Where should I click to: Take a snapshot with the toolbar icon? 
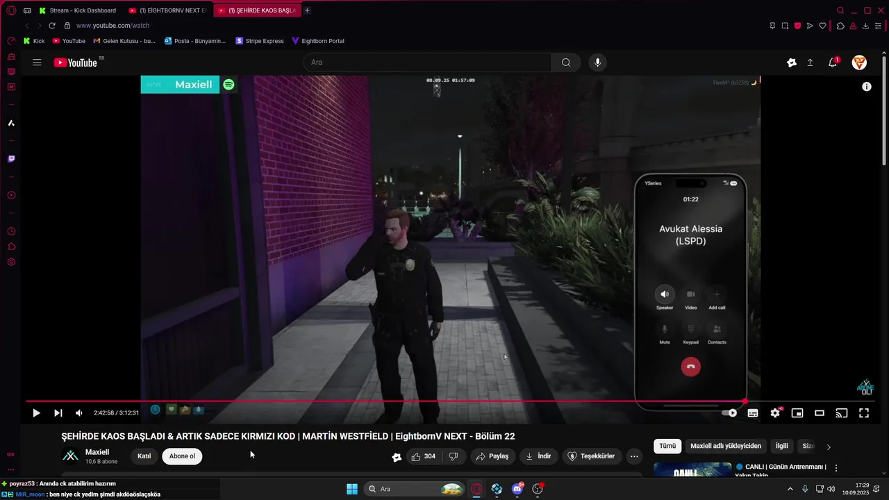(x=785, y=26)
